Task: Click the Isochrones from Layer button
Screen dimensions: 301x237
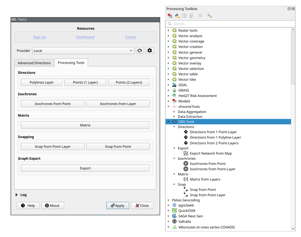Action: coord(118,104)
